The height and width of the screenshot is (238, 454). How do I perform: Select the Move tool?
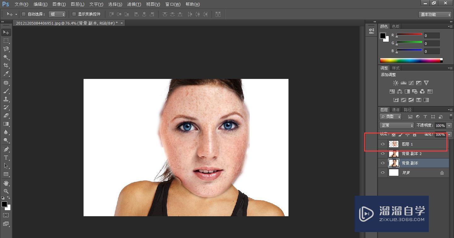coord(6,32)
